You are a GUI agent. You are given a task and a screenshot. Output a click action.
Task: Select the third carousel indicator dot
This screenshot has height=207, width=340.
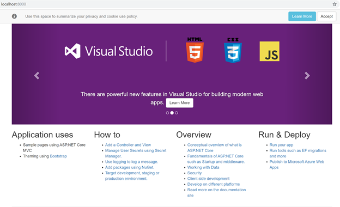click(x=177, y=113)
